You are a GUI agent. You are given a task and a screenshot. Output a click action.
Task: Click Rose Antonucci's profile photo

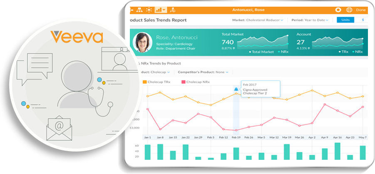142,42
